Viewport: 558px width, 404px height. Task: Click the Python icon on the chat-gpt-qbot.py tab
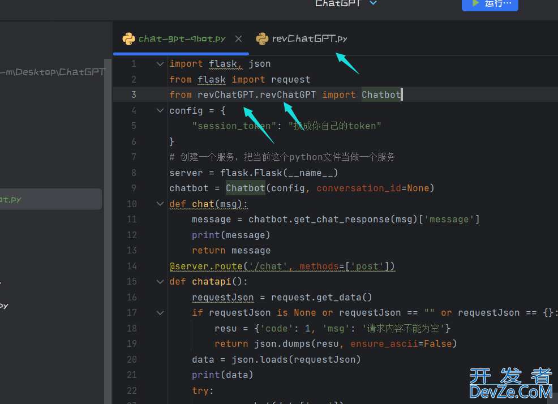pyautogui.click(x=128, y=38)
